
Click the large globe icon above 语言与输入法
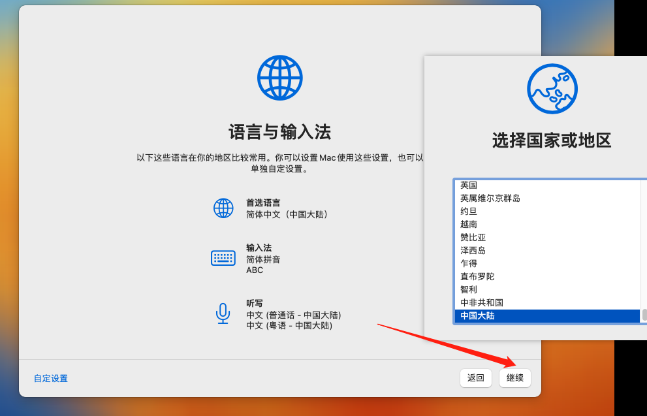tap(279, 77)
